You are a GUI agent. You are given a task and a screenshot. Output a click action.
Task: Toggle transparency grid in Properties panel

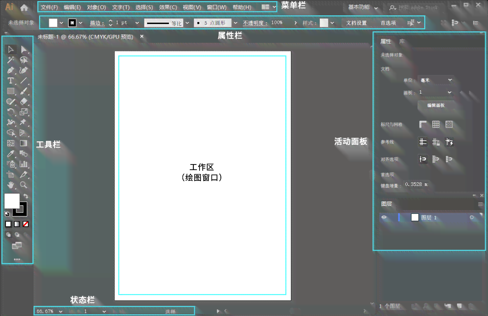(x=449, y=124)
